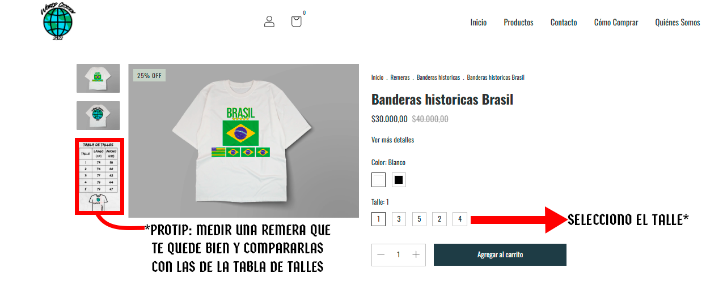Open Cómo Comprar in the menu
This screenshot has width=706, height=285.
616,23
